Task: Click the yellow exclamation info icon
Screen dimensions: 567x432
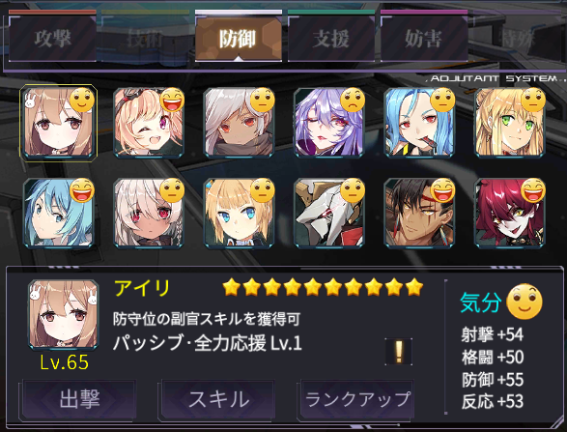Action: point(399,352)
